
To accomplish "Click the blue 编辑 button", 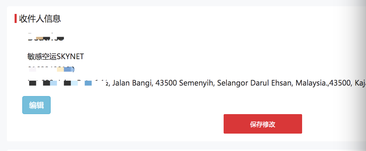I will click(x=36, y=105).
